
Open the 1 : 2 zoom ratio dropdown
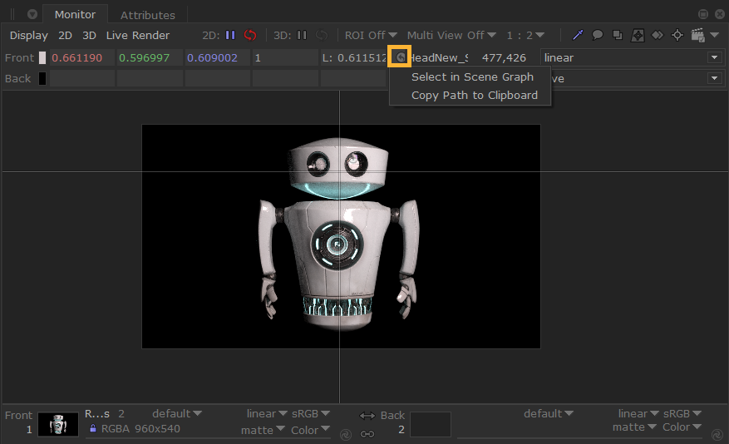pyautogui.click(x=525, y=35)
